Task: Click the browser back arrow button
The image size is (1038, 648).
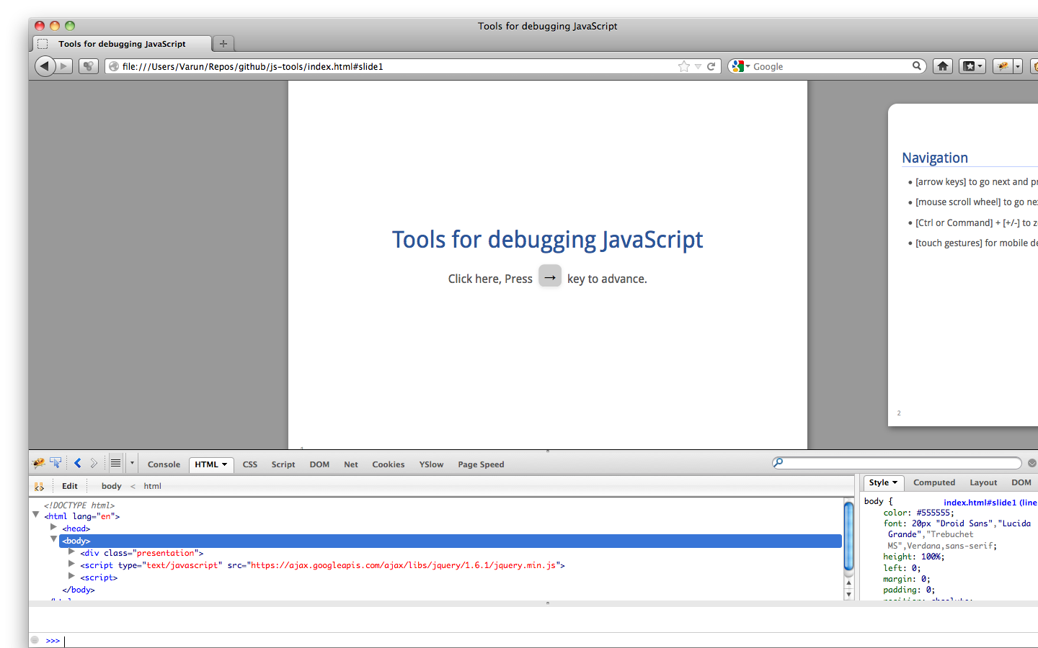Action: [x=45, y=66]
